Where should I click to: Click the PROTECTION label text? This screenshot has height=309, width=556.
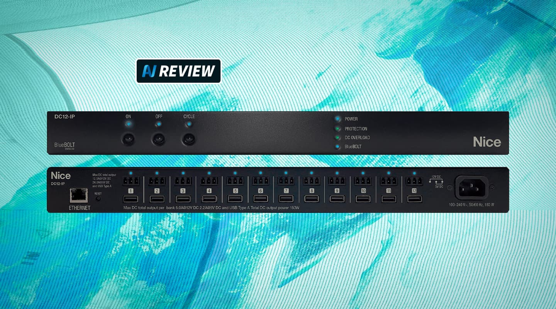point(356,129)
